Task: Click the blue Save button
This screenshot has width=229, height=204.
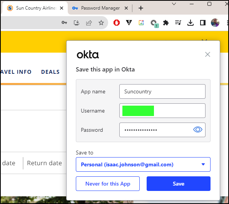Action: 179,184
